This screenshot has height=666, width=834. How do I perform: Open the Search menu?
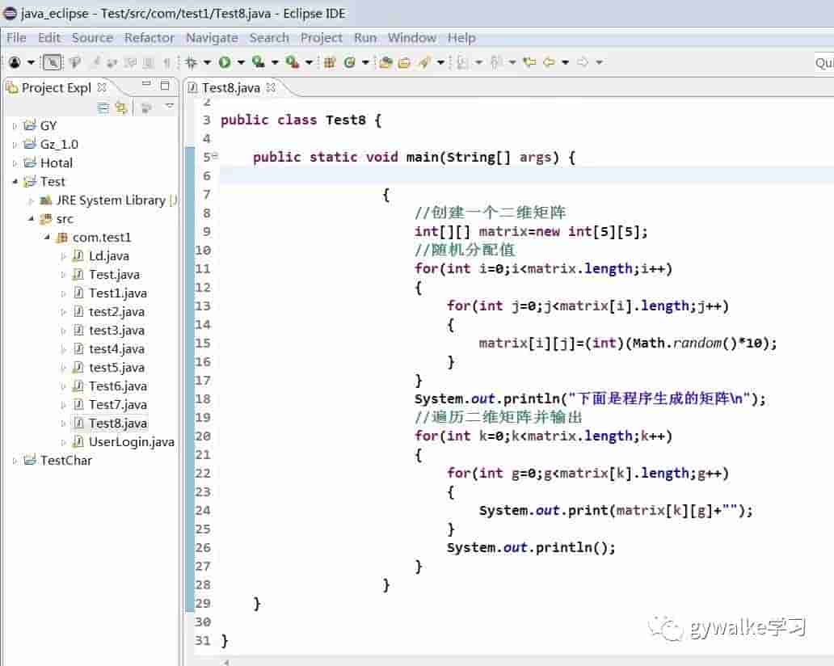tap(270, 38)
